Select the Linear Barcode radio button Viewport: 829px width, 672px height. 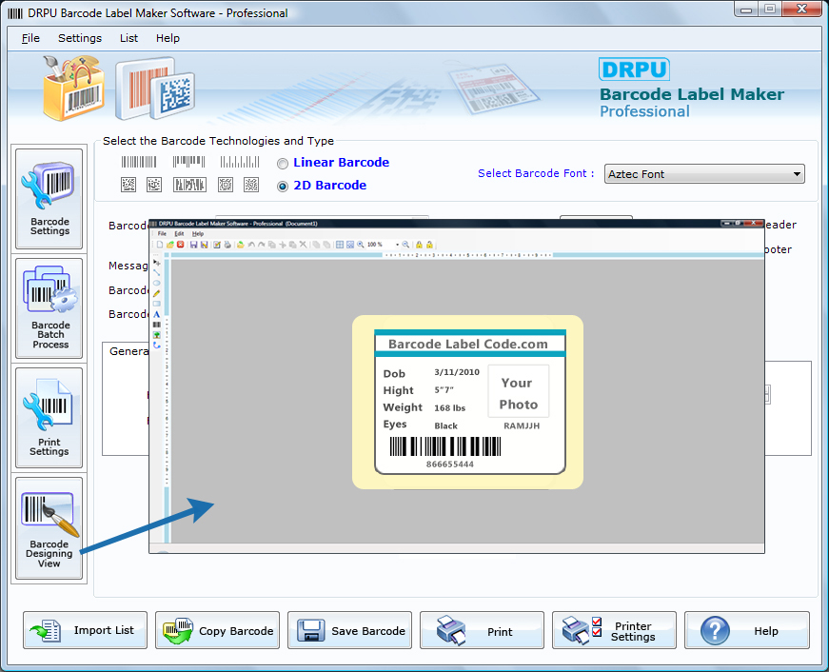[283, 164]
